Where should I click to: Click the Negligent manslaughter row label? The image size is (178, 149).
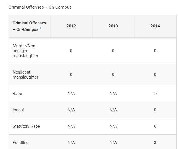26,75
